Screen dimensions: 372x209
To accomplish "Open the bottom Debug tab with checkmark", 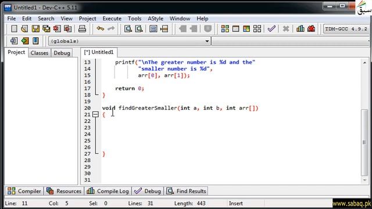I will [x=148, y=191].
